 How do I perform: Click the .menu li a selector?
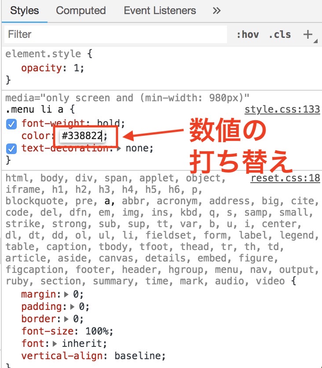[x=34, y=109]
